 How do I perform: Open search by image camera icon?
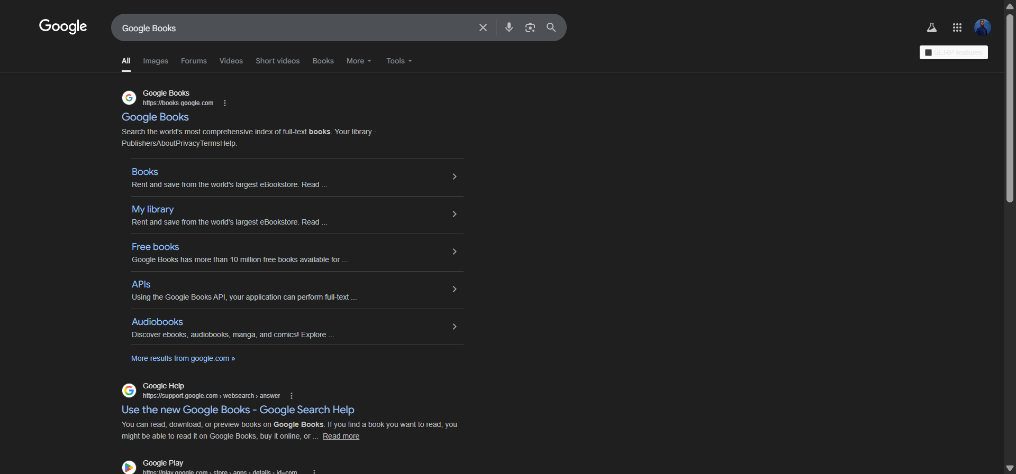point(530,27)
